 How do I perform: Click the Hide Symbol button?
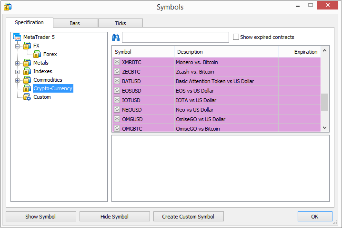(x=114, y=217)
